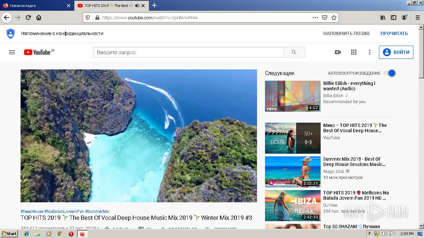424x238 pixels.
Task: Open the create video camera icon
Action: click(x=338, y=52)
